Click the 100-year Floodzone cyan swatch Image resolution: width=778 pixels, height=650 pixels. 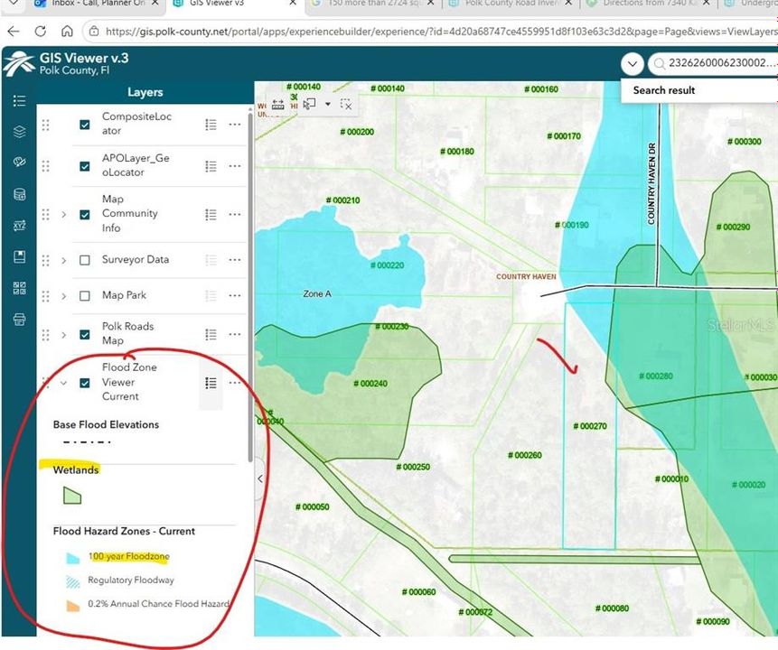coord(73,558)
